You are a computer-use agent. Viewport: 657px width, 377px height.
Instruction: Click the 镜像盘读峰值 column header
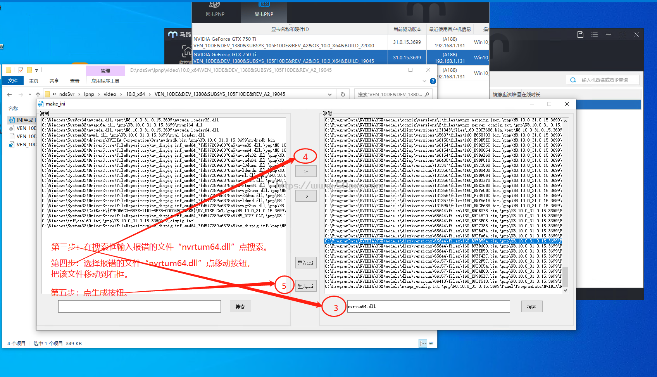click(507, 94)
